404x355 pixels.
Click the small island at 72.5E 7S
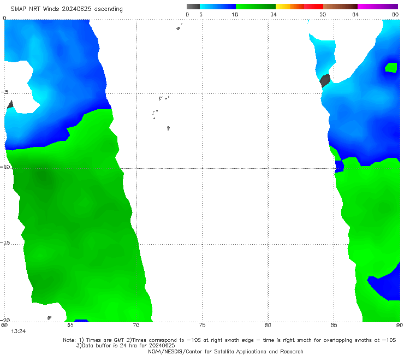click(168, 128)
